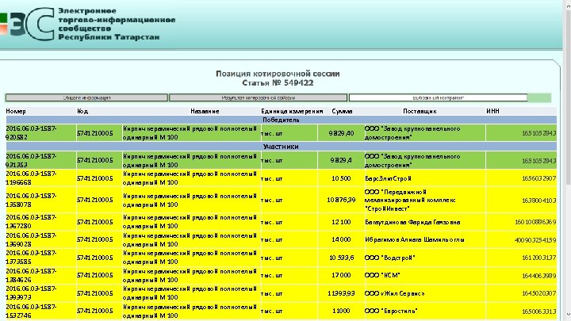This screenshot has height=321, width=571.
Task: Switch to "Результат котировочной сессии" tab
Action: coord(259,97)
